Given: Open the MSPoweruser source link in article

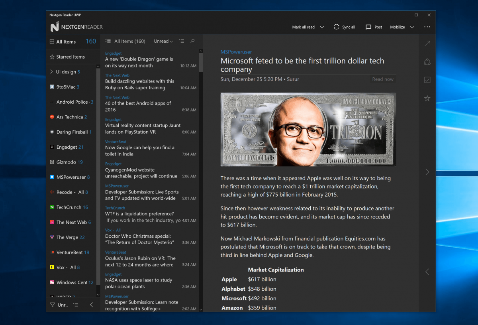Looking at the screenshot, I should [236, 52].
